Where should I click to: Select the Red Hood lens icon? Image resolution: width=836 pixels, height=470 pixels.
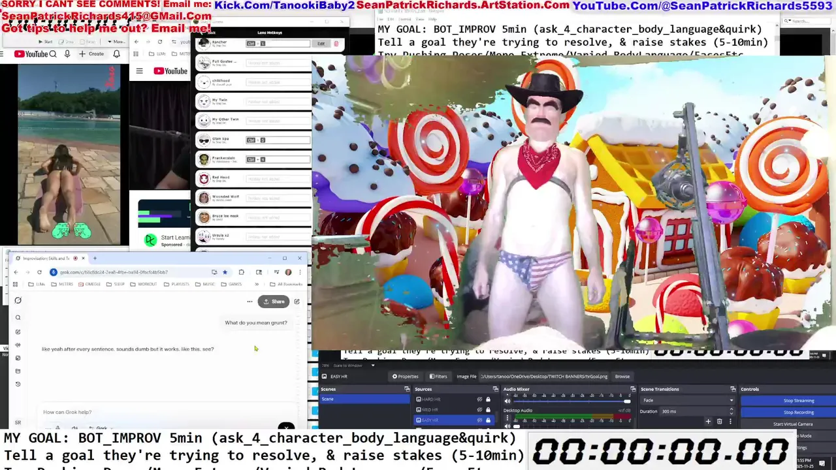[204, 178]
